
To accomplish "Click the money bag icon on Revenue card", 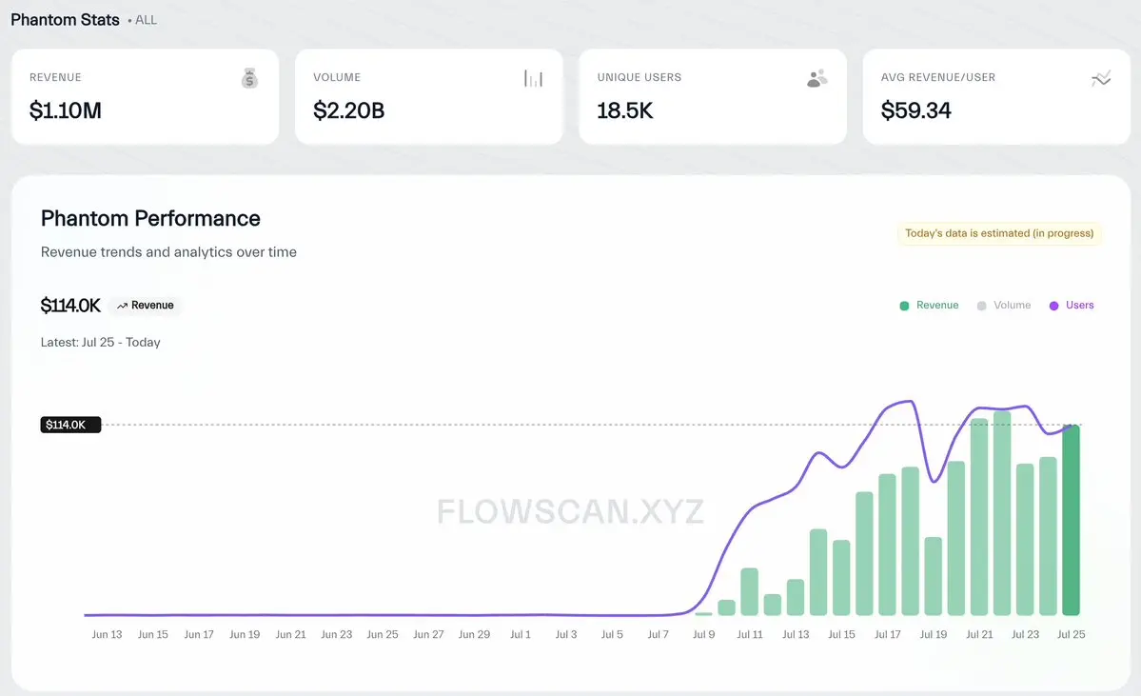I will coord(249,78).
